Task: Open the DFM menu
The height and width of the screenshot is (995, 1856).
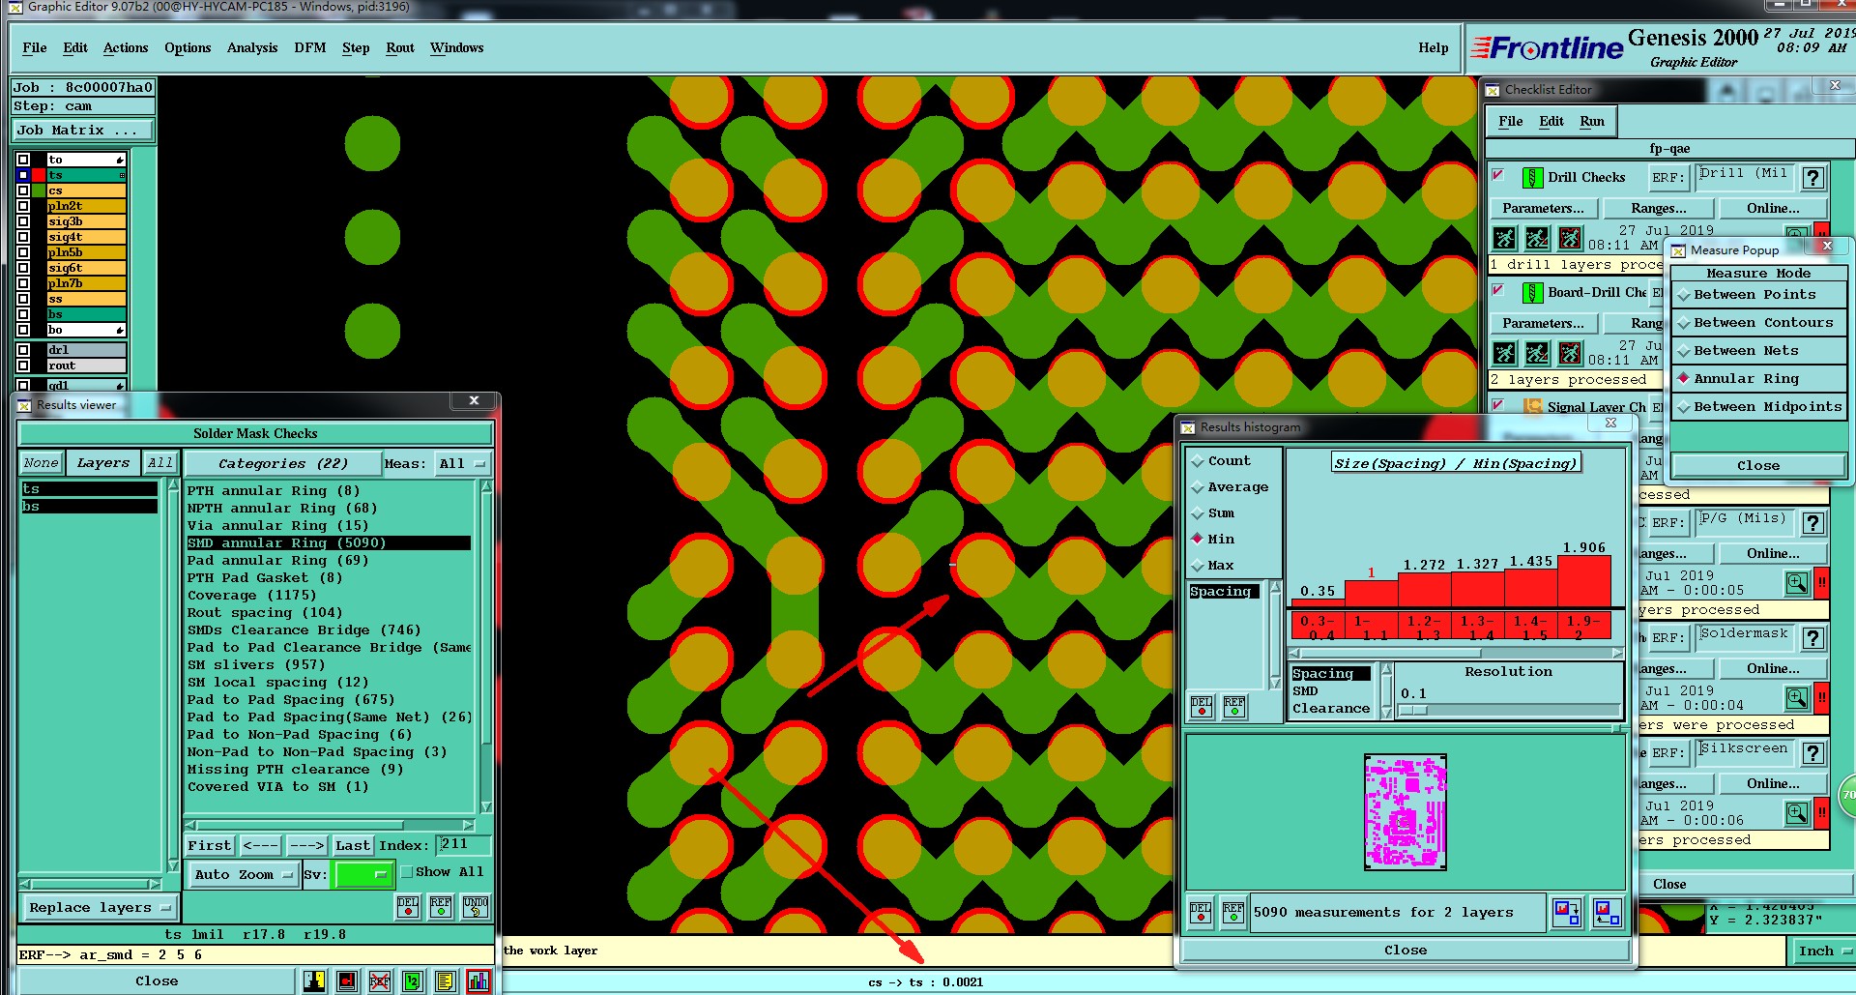Action: [310, 48]
